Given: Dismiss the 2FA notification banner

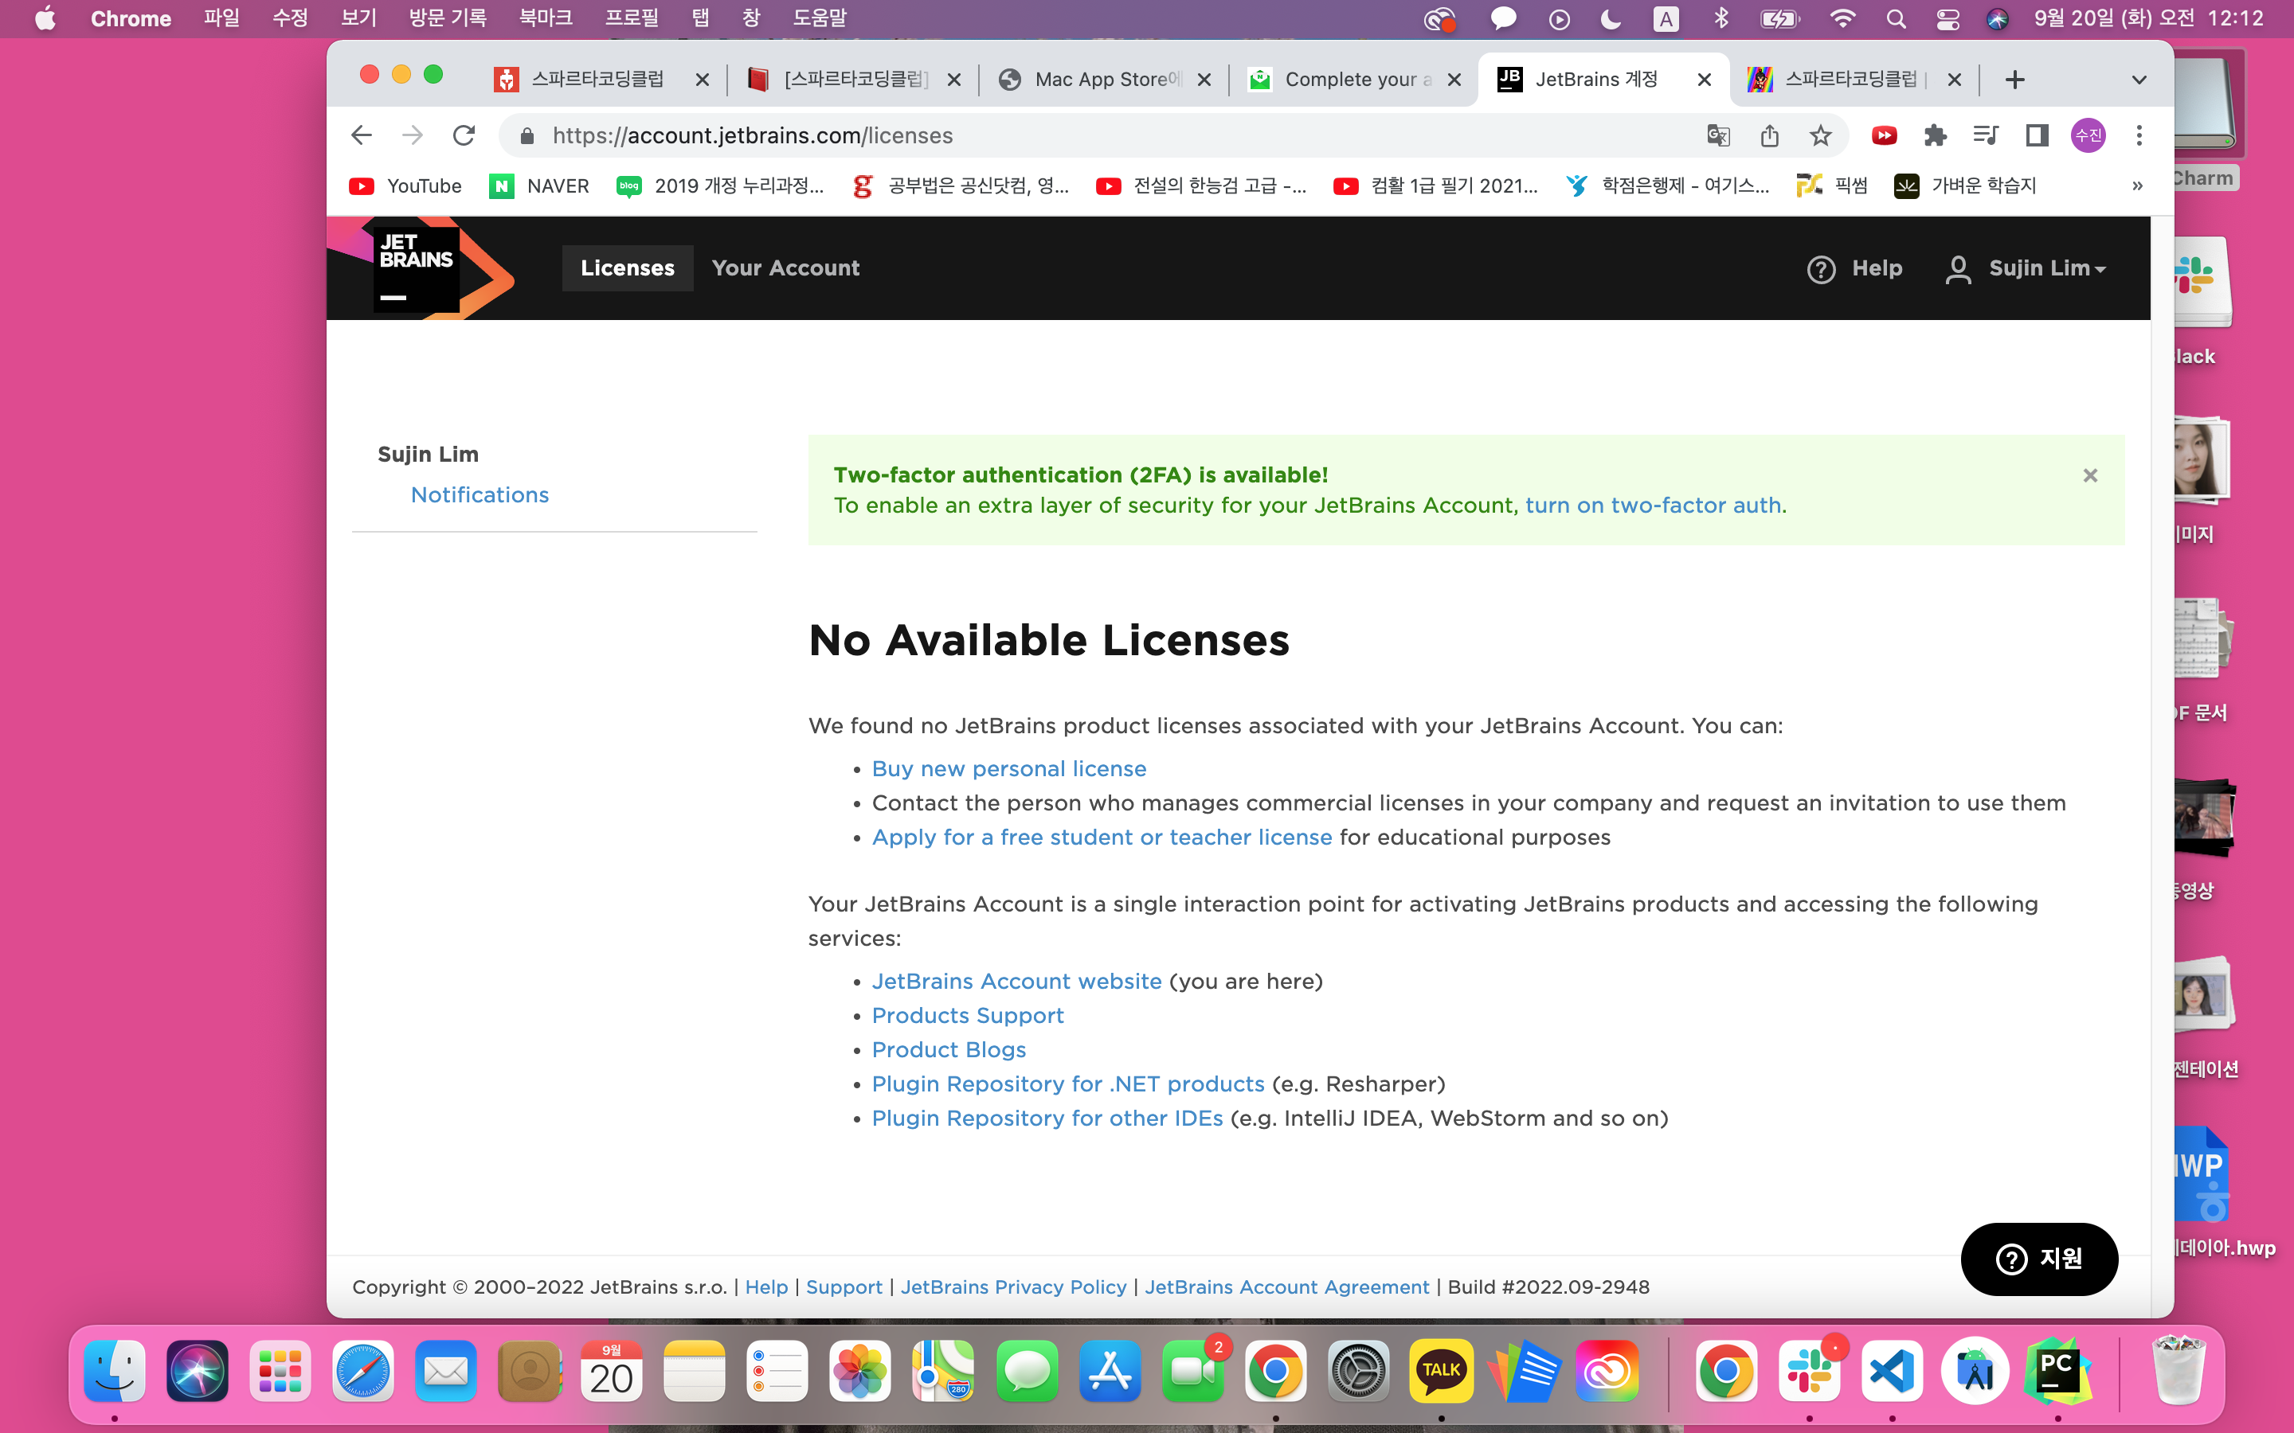Looking at the screenshot, I should (x=2090, y=474).
